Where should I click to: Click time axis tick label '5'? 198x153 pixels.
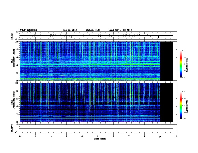98,136
